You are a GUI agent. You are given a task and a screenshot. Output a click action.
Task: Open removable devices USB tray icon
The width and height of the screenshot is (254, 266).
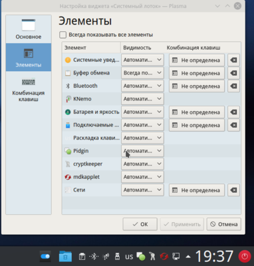(117, 257)
